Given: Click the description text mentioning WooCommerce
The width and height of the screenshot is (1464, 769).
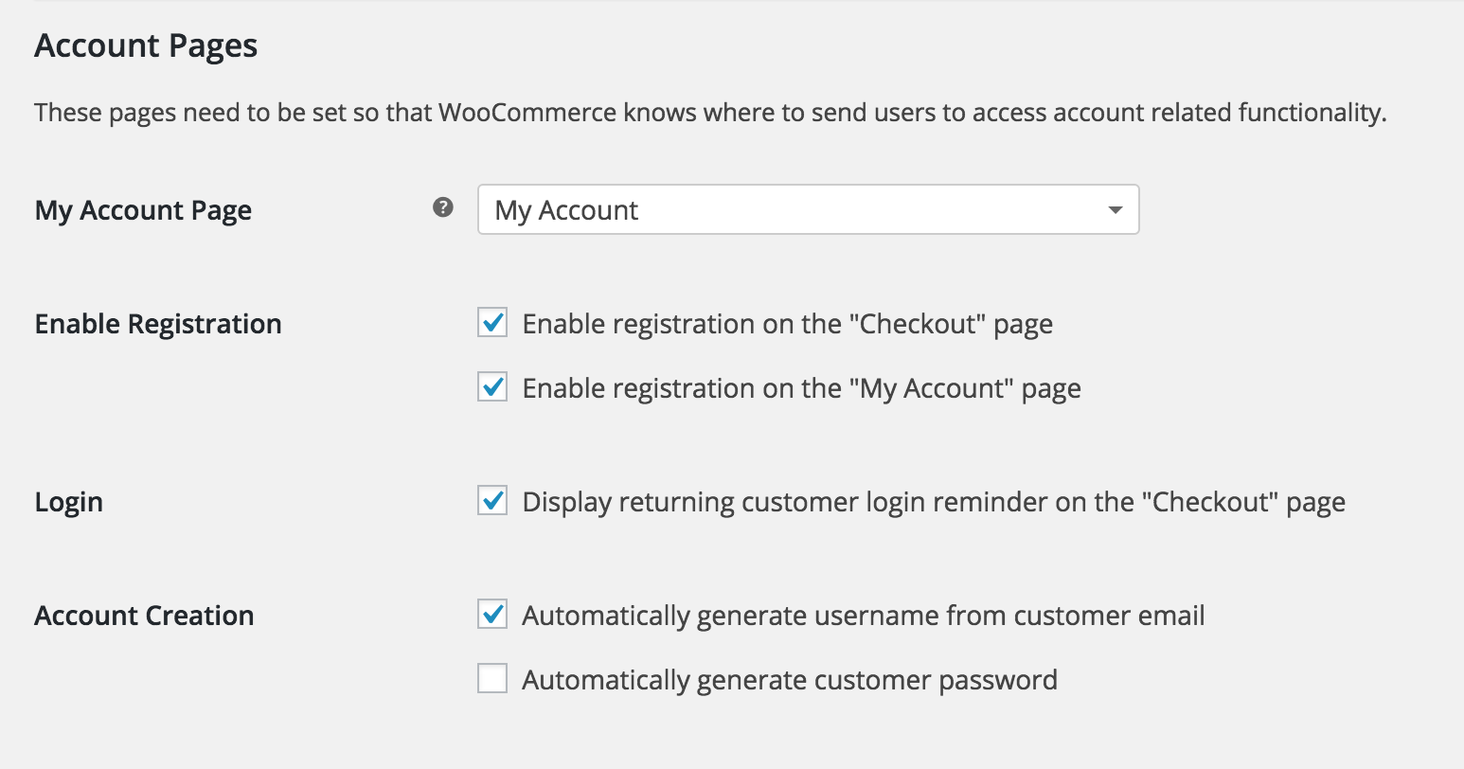Looking at the screenshot, I should click(710, 113).
